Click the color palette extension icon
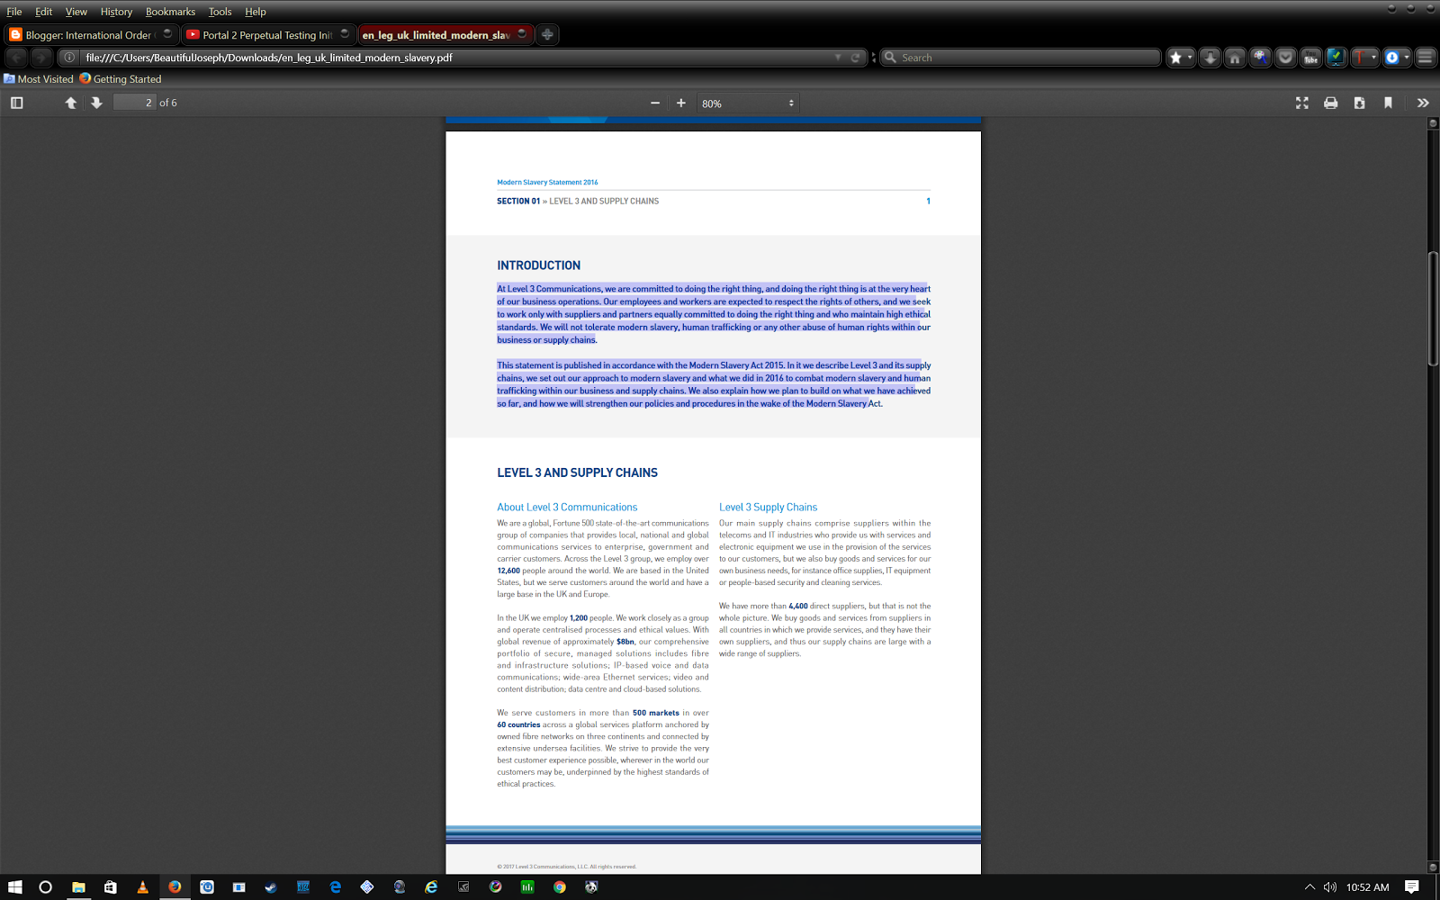Screen dimensions: 1440x900 coord(1261,58)
